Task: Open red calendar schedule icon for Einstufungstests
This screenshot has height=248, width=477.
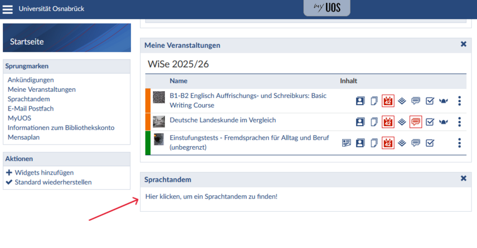Action: pos(388,143)
